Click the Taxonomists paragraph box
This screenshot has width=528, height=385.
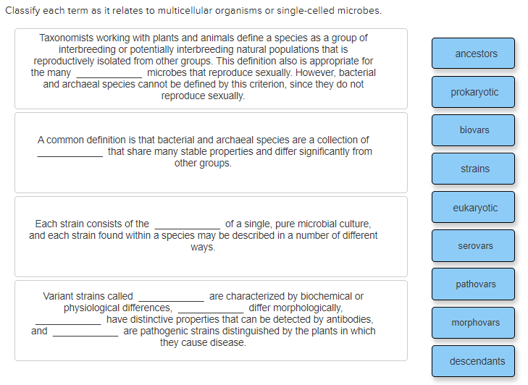tap(211, 69)
